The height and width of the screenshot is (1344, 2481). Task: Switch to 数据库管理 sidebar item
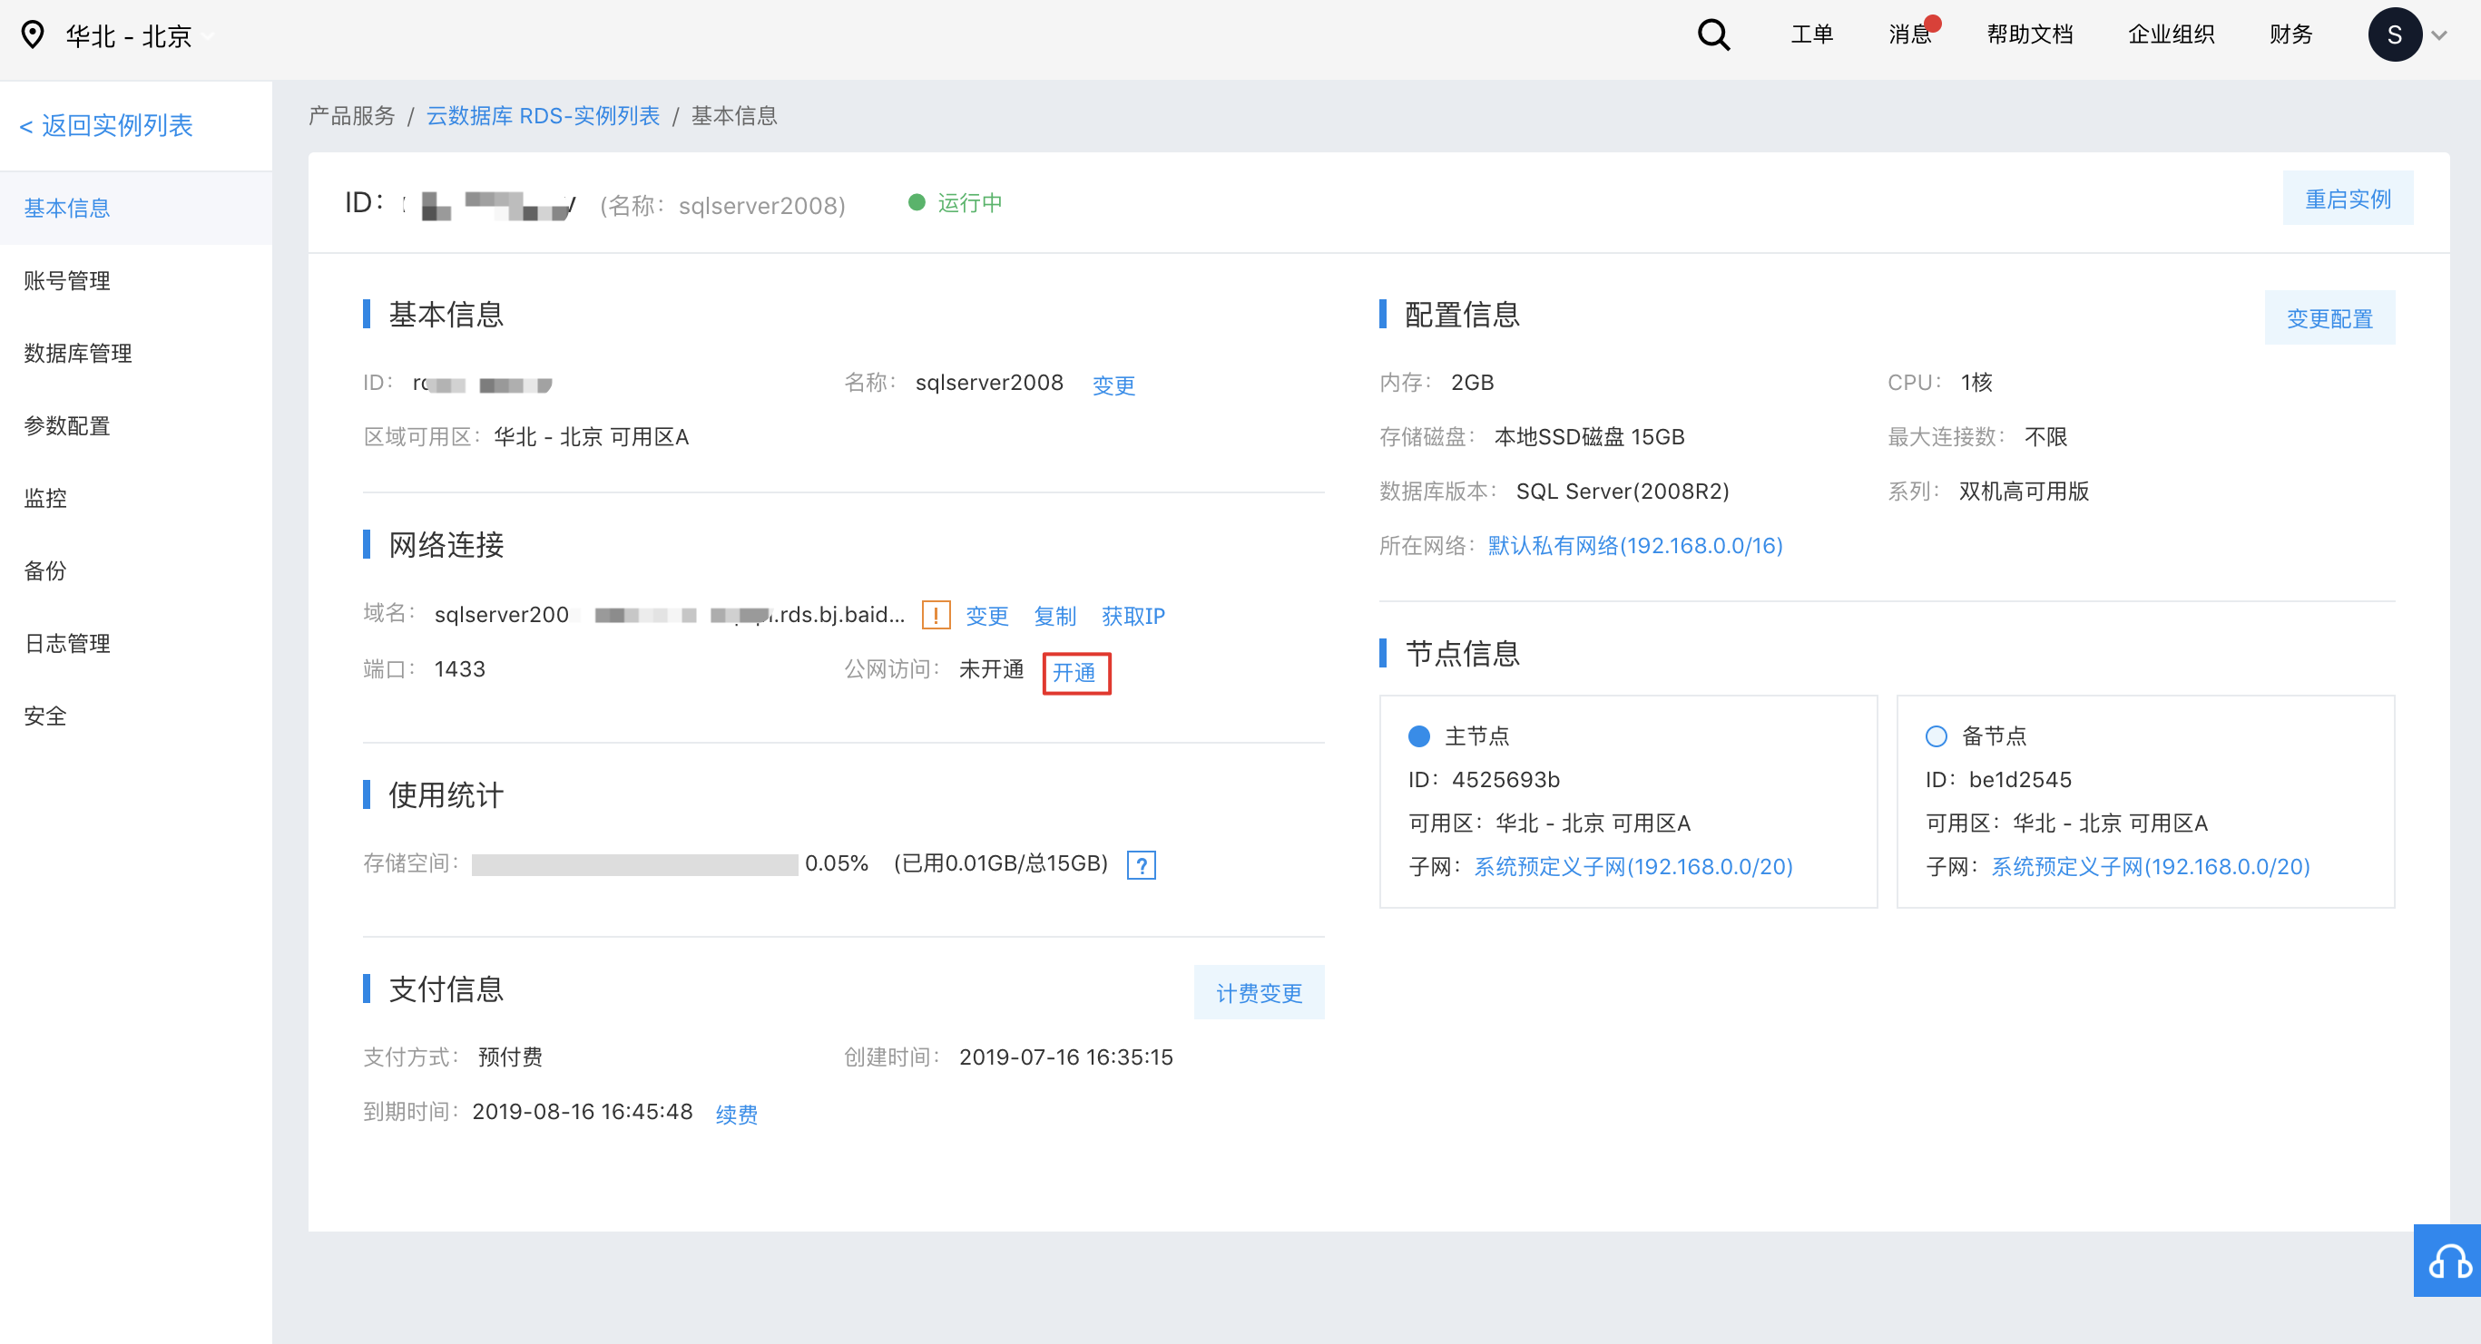(78, 354)
